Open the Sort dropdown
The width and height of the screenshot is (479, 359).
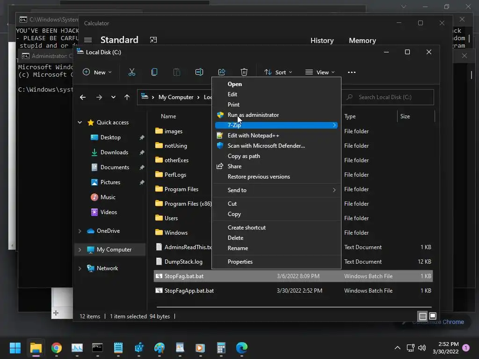278,72
